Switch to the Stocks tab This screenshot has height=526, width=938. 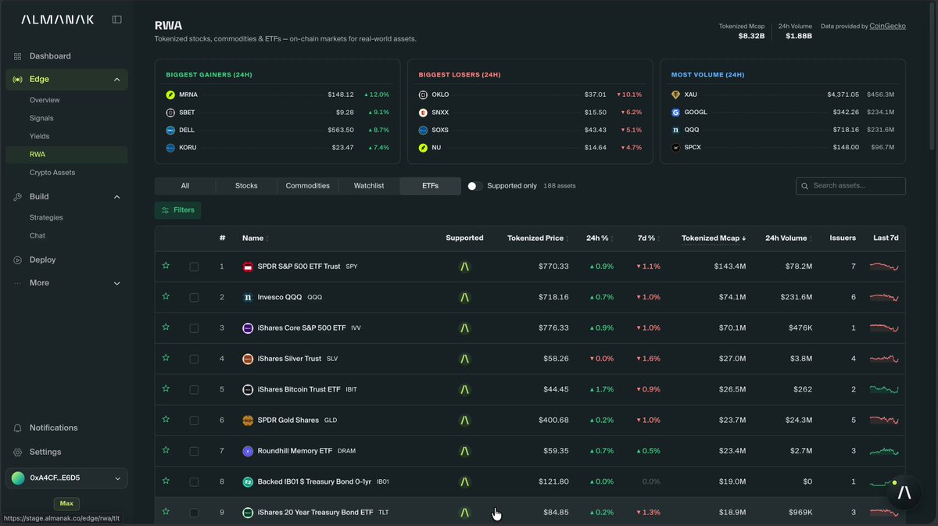pos(245,186)
